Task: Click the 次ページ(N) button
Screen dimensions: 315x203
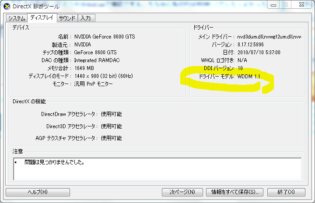Action: click(x=182, y=192)
